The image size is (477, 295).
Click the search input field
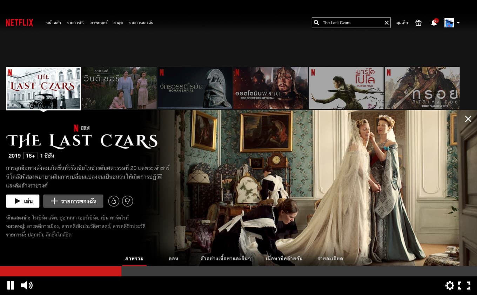point(351,23)
